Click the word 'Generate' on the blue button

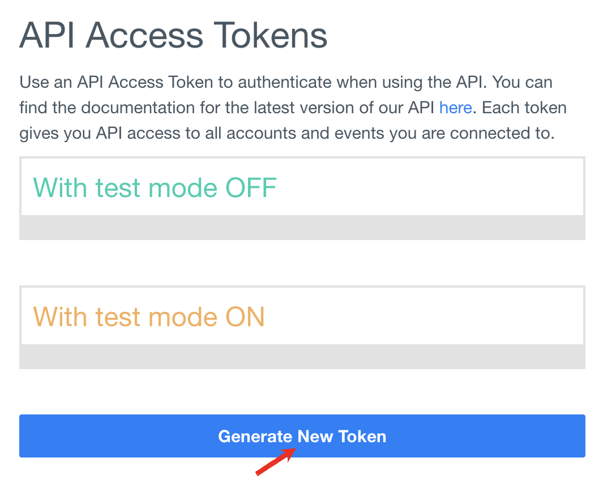click(255, 437)
